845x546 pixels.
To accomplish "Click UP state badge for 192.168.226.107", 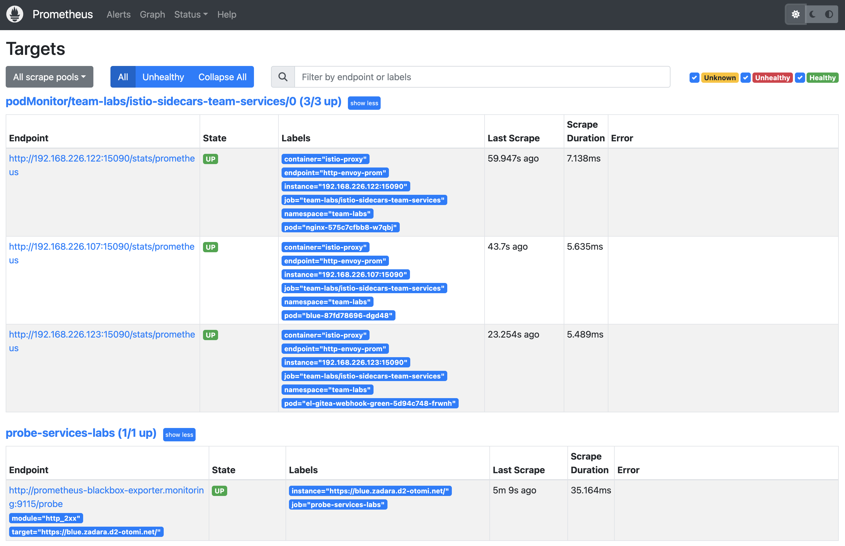I will pyautogui.click(x=210, y=247).
